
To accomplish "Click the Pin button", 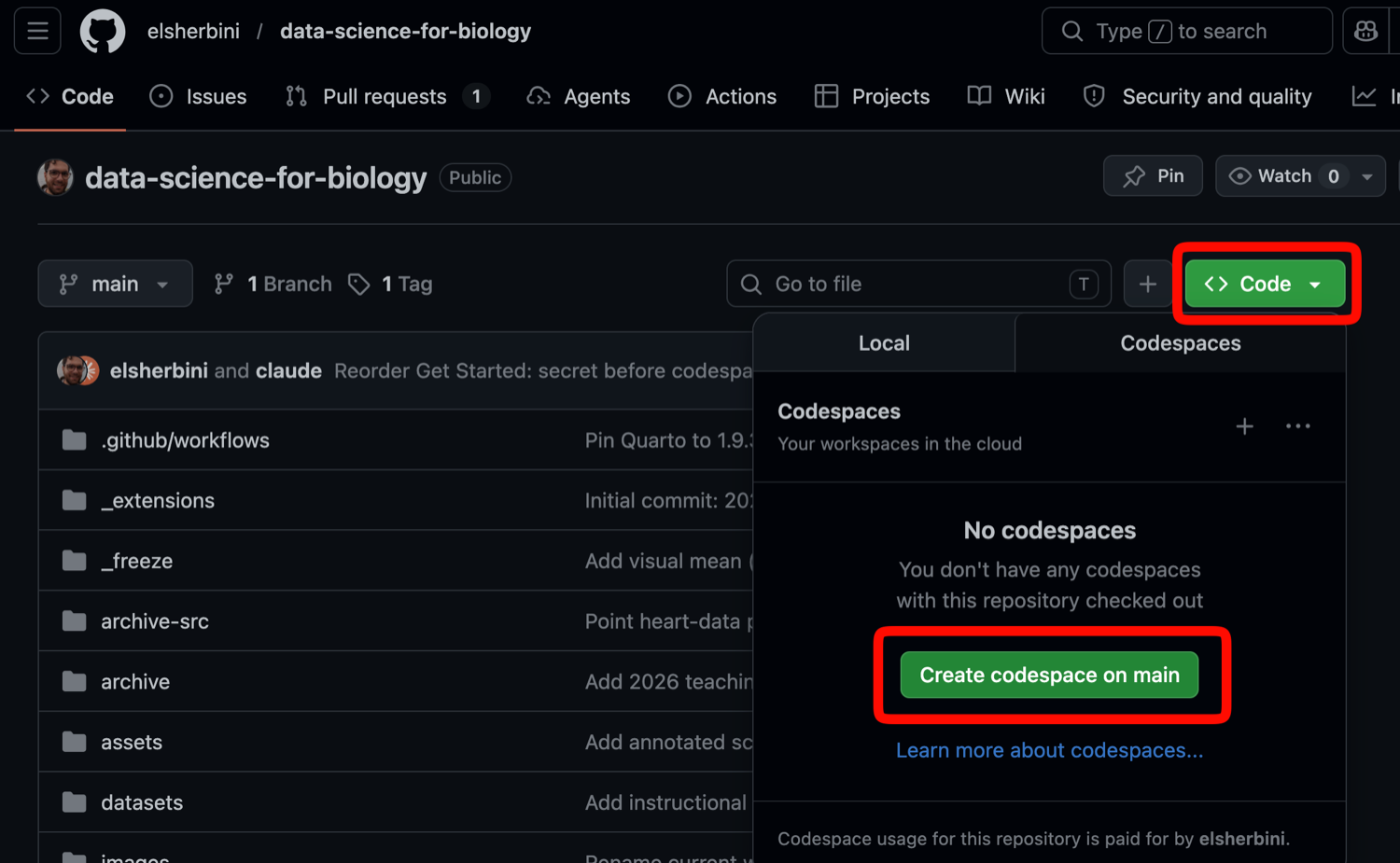I will [1153, 175].
